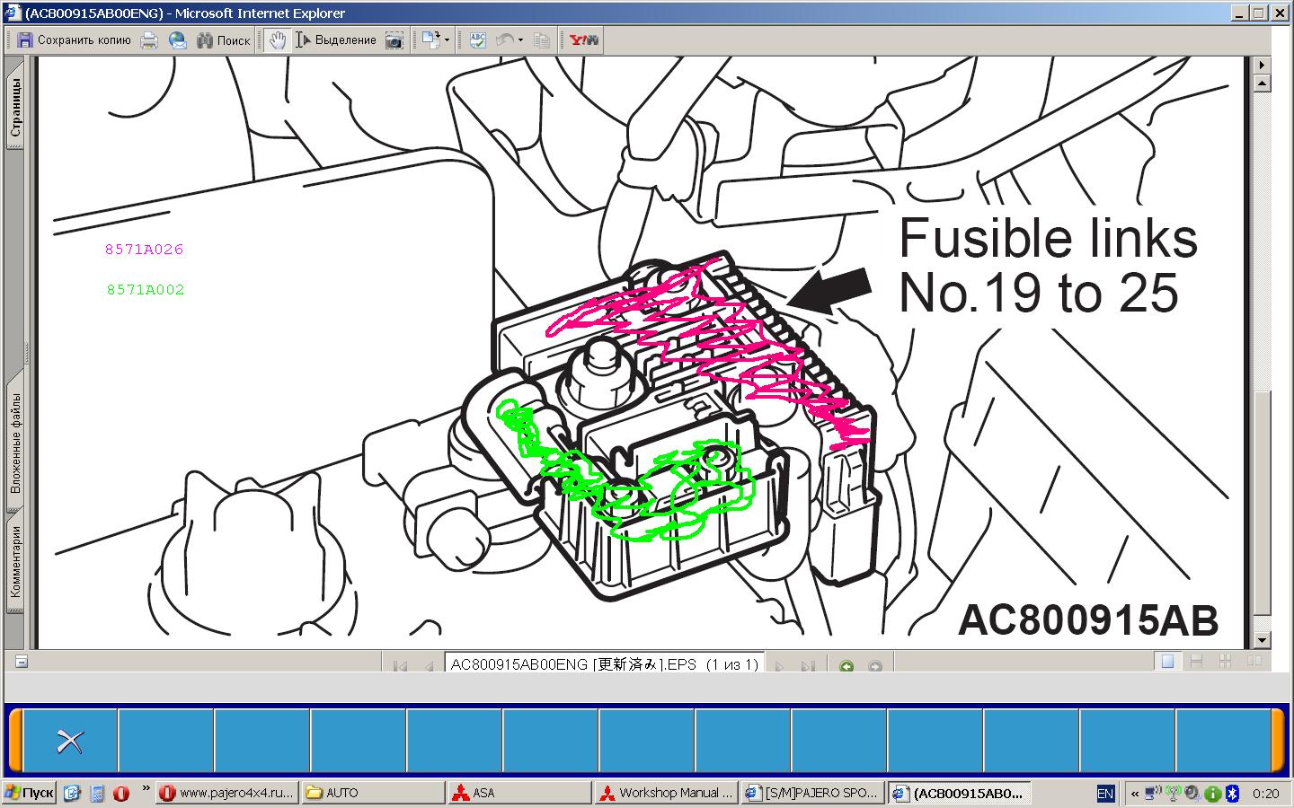Click the printer icon in the toolbar
This screenshot has height=808, width=1294.
pos(149,40)
